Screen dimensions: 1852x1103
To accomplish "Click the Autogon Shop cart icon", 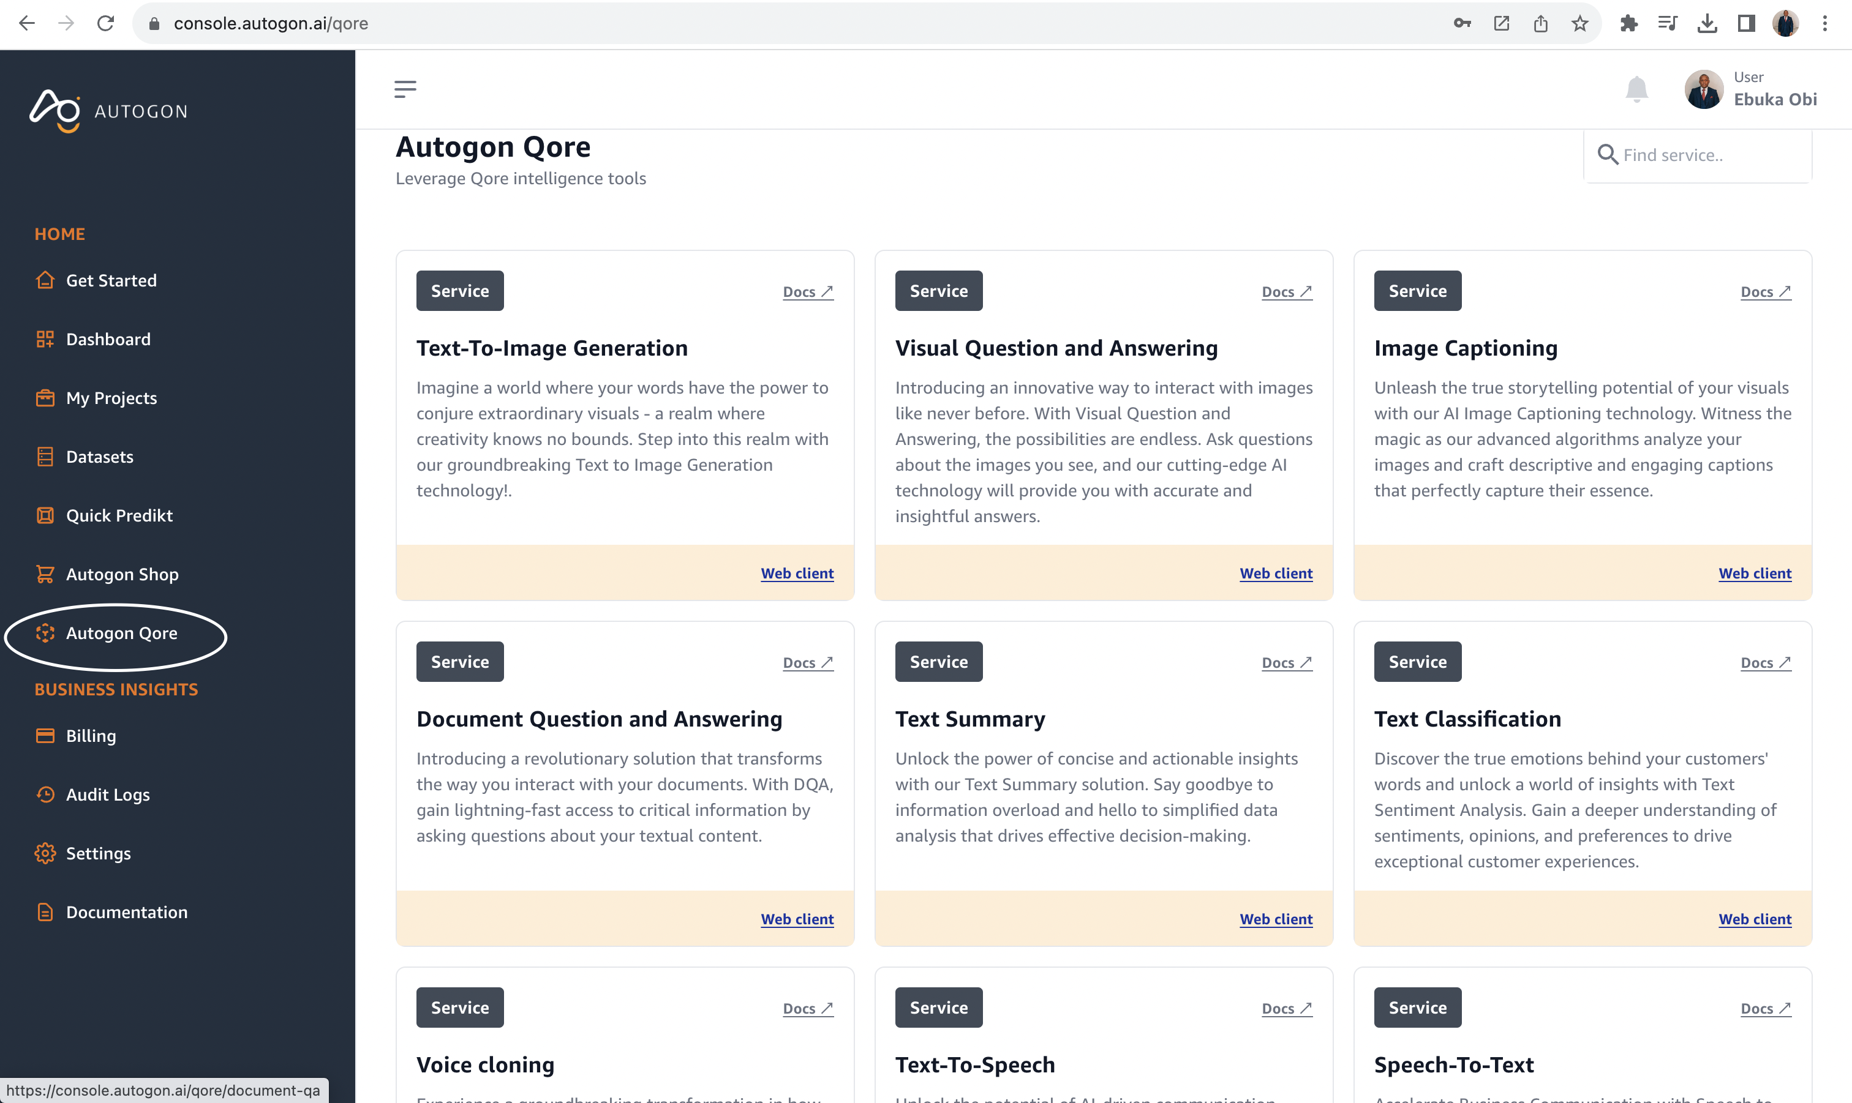I will pos(45,574).
